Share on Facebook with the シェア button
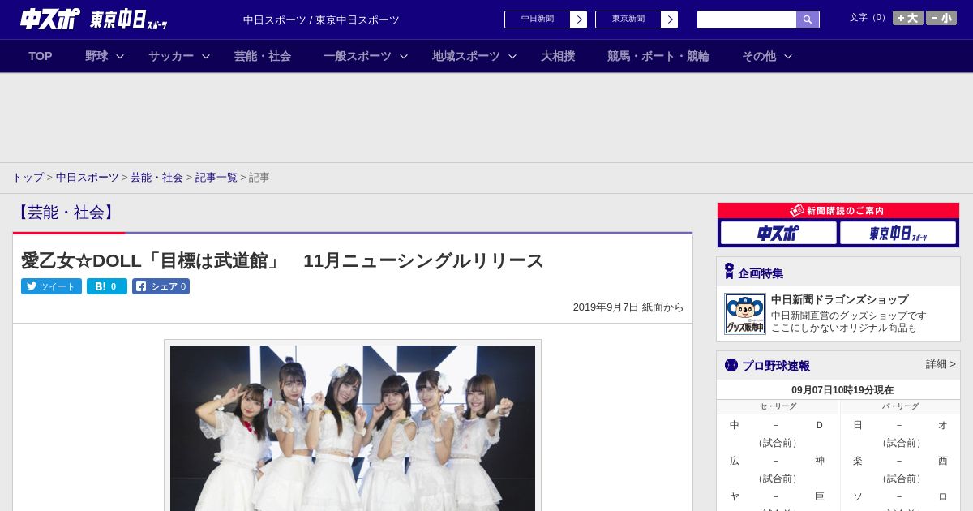973x511 pixels. click(161, 286)
